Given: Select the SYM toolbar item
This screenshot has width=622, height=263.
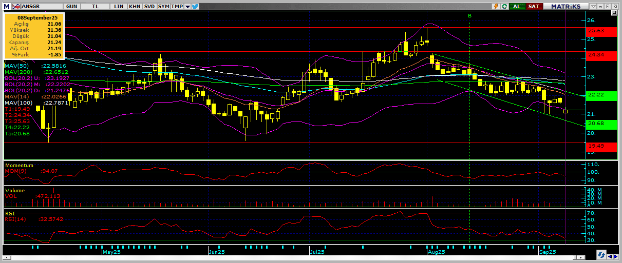Looking at the screenshot, I should 163,6.
